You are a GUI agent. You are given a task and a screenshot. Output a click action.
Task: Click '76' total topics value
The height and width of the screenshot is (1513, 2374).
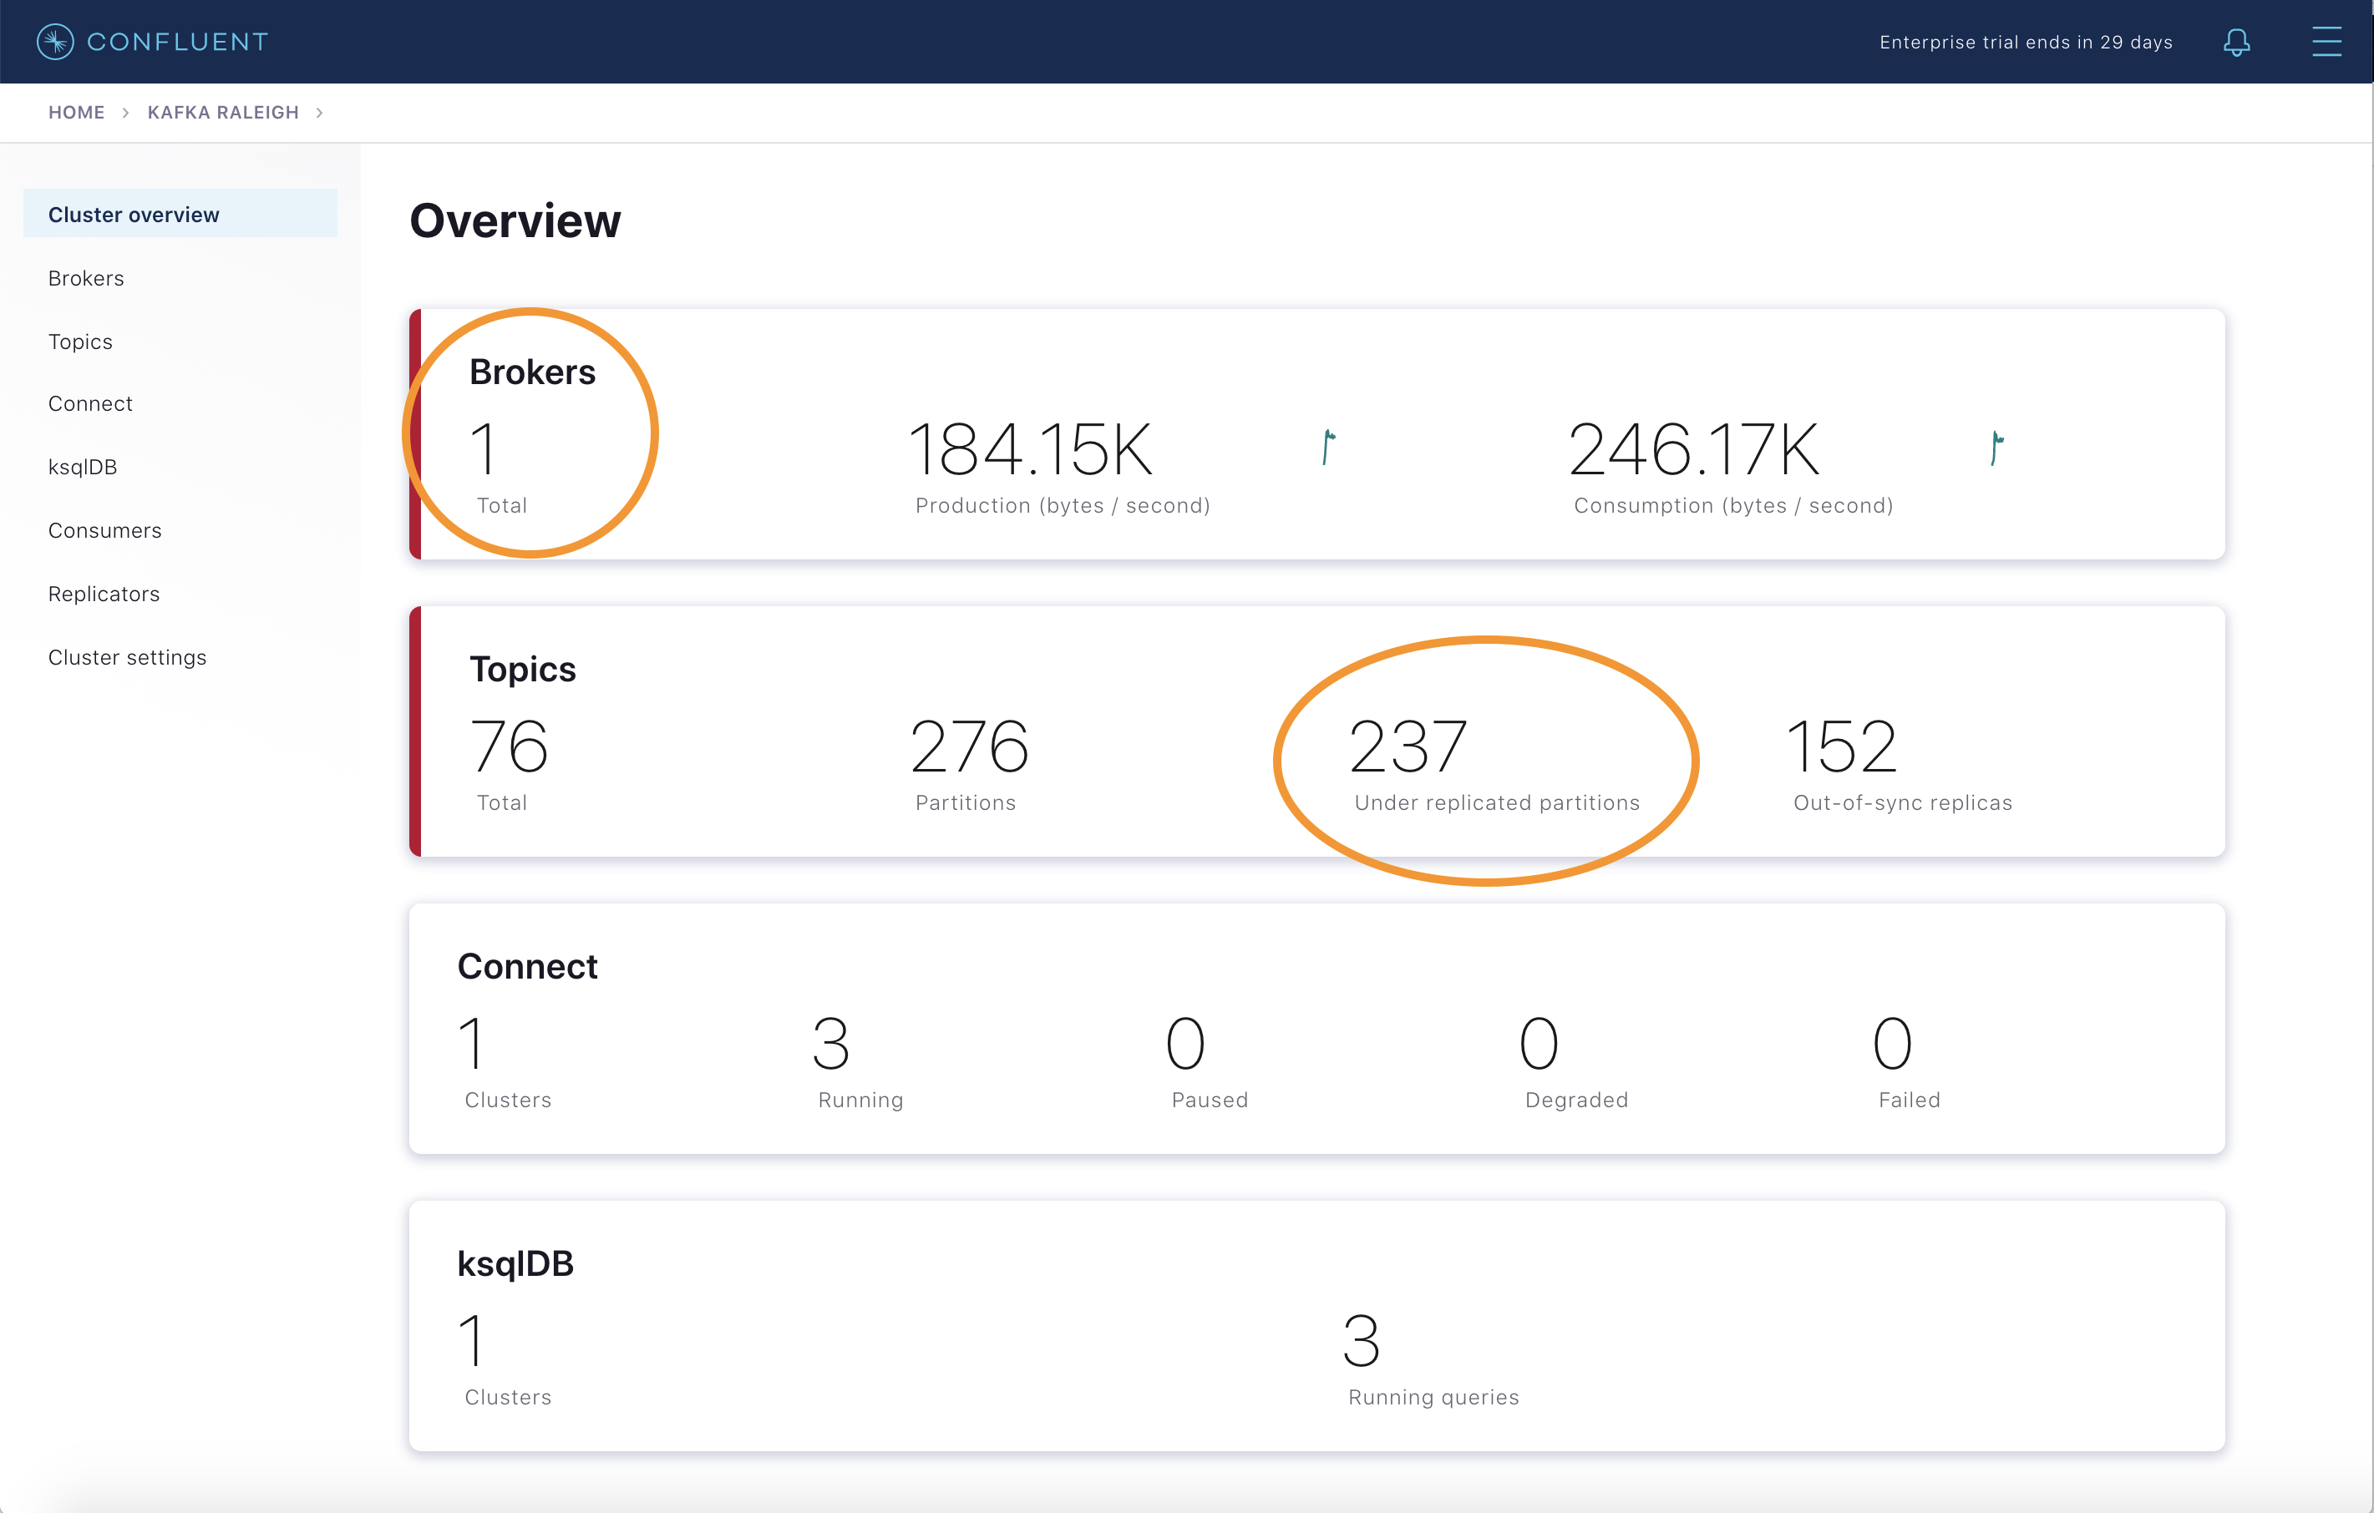click(x=509, y=746)
